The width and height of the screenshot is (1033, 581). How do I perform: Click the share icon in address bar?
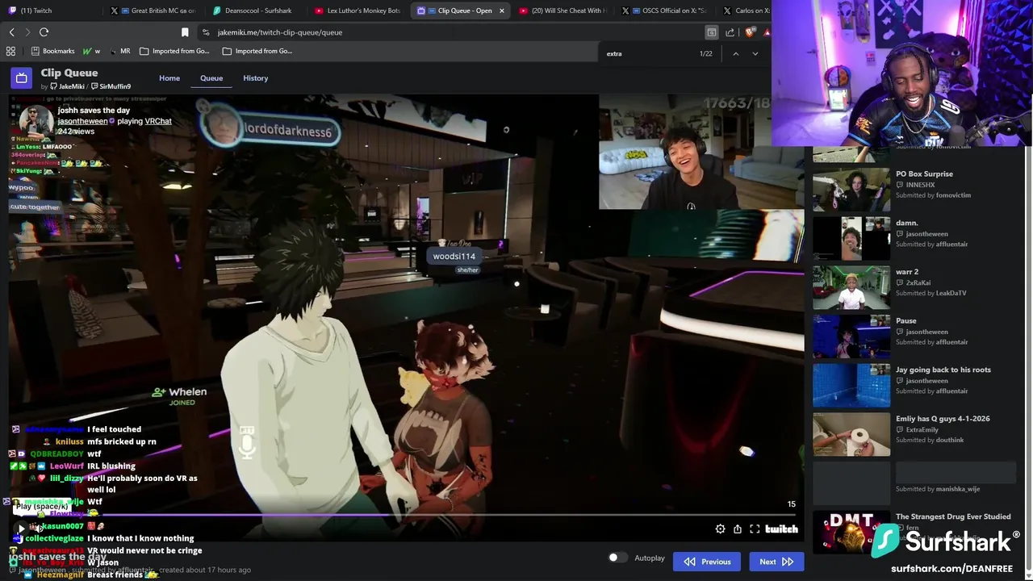pyautogui.click(x=730, y=32)
